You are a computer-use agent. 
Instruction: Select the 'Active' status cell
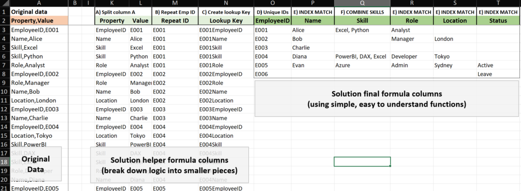(499, 66)
